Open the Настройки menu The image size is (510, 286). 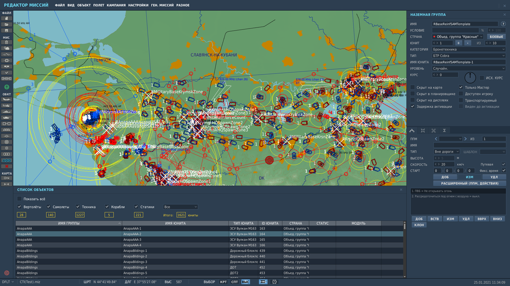[138, 5]
